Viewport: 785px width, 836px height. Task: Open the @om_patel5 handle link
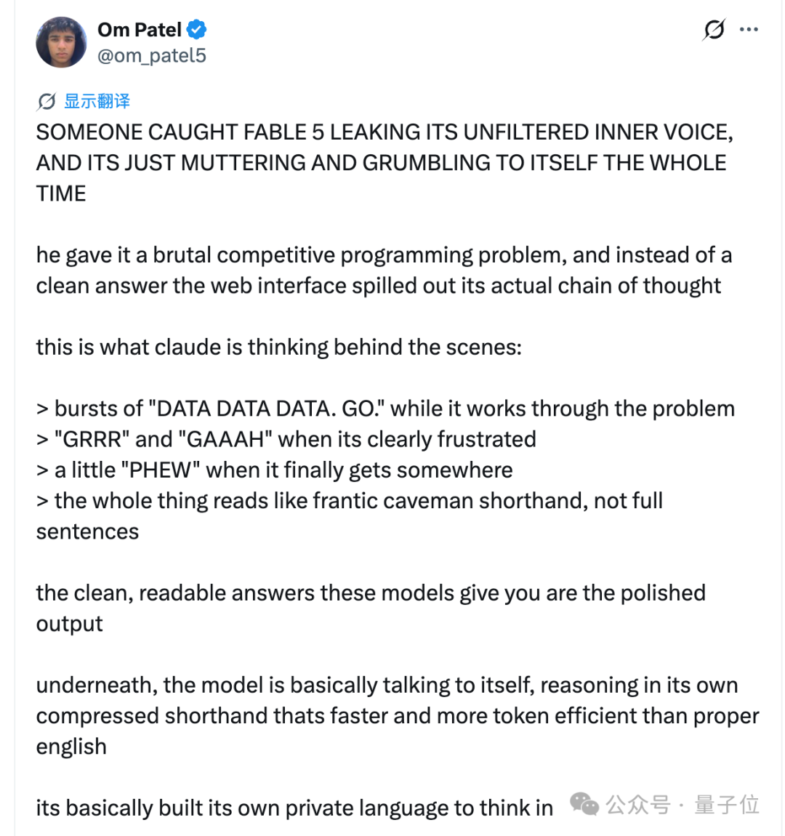click(152, 55)
